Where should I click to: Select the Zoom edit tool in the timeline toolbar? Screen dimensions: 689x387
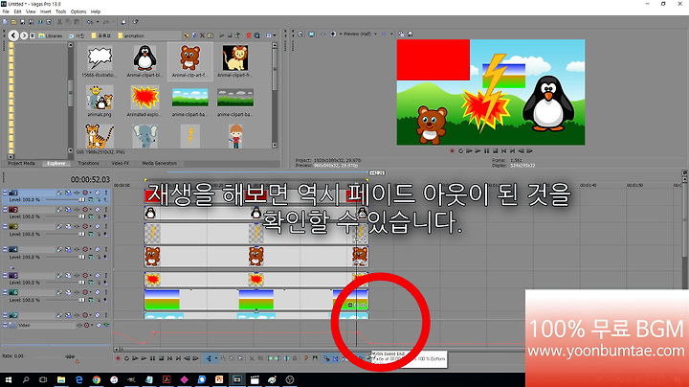240,358
